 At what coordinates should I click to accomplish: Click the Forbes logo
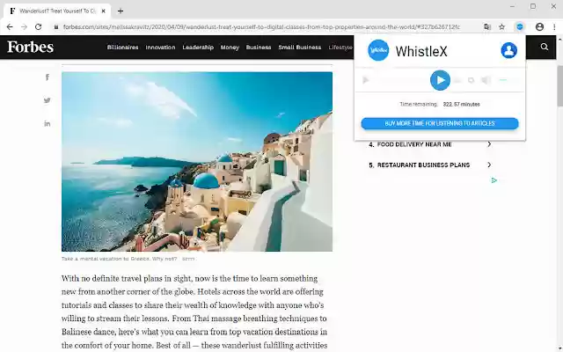coord(31,47)
